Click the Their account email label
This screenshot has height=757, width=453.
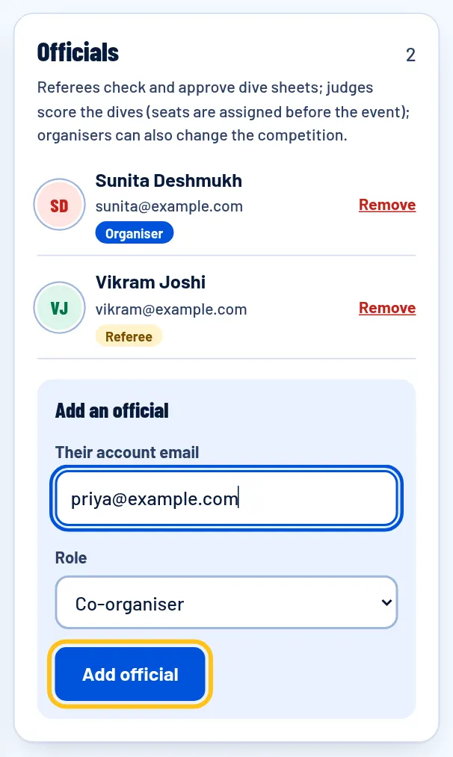tap(127, 452)
